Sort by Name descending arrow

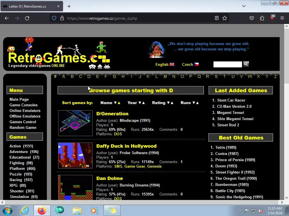[x=115, y=103]
